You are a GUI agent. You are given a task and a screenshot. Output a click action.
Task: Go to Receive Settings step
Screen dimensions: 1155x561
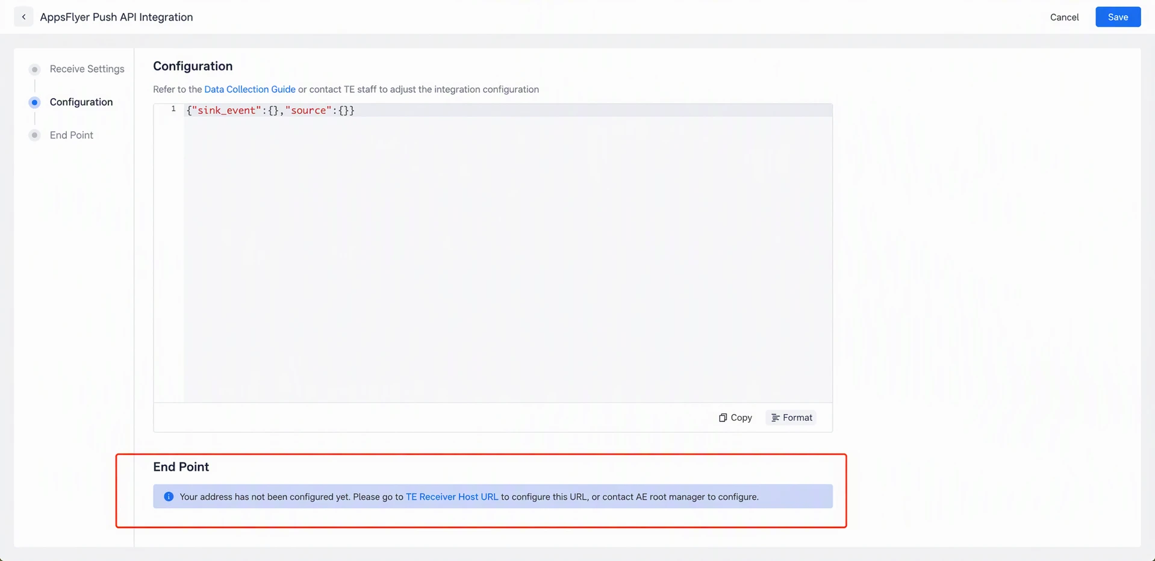[x=87, y=69]
